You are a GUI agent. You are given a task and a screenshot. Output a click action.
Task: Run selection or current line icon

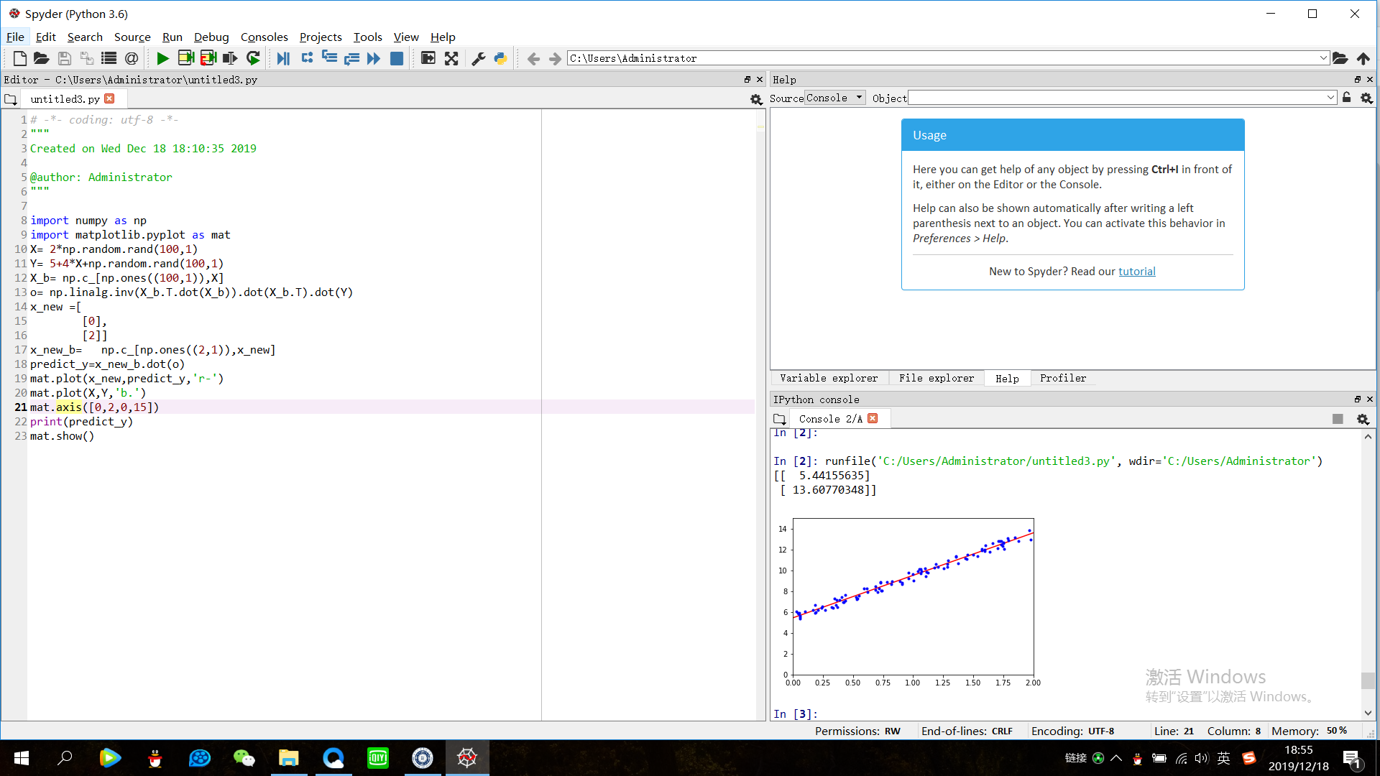pos(230,59)
